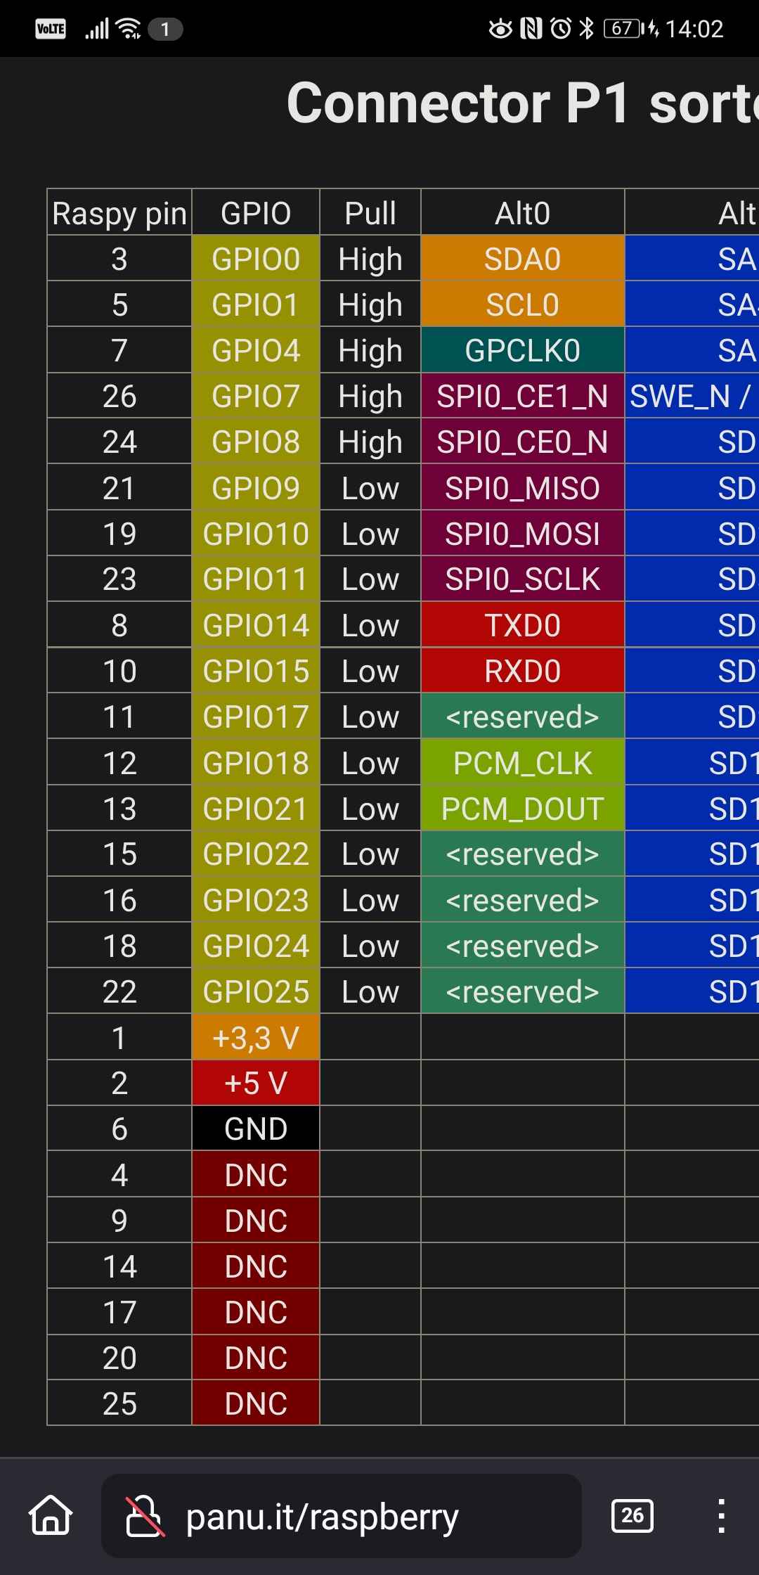Tap the battery indicator showing 67
The width and height of the screenshot is (759, 1575).
[625, 29]
